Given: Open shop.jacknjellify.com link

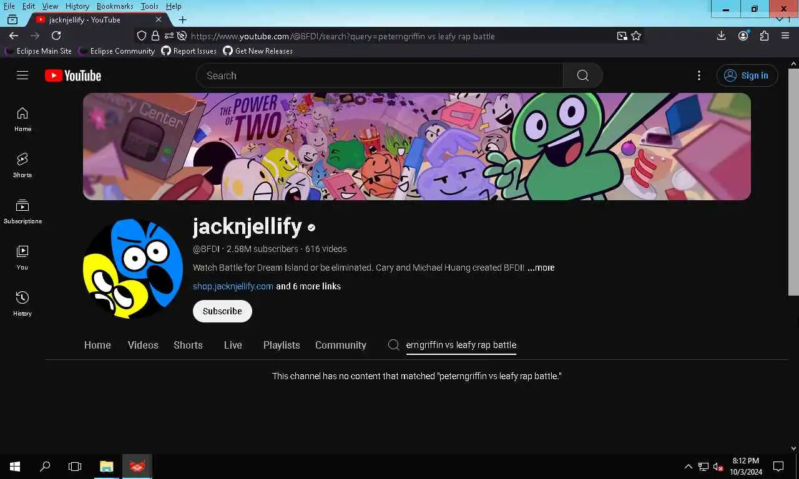Looking at the screenshot, I should [x=233, y=286].
